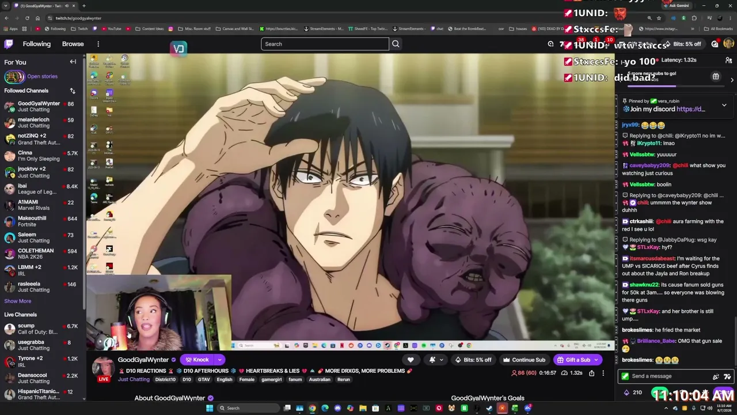The width and height of the screenshot is (737, 415).
Task: Click the Continue Sub button
Action: (x=524, y=360)
